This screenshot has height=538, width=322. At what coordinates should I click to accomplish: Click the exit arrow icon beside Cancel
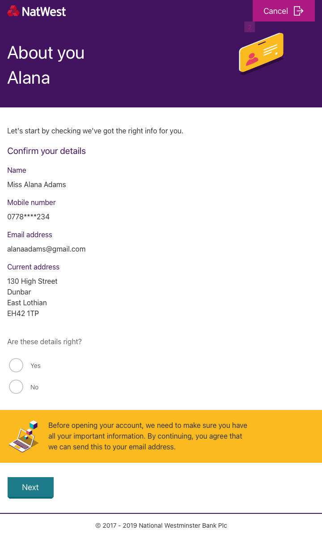298,11
